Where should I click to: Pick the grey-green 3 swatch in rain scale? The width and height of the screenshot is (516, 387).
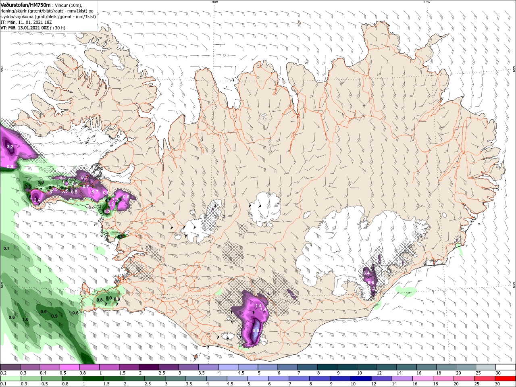coord(175,379)
